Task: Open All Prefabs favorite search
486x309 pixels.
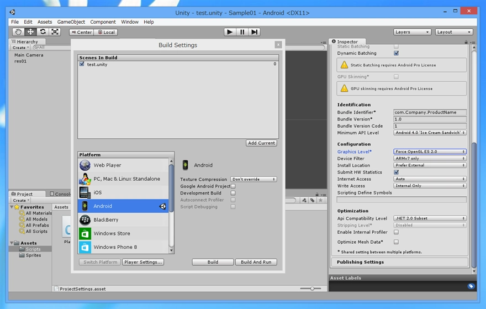Action: [34, 225]
